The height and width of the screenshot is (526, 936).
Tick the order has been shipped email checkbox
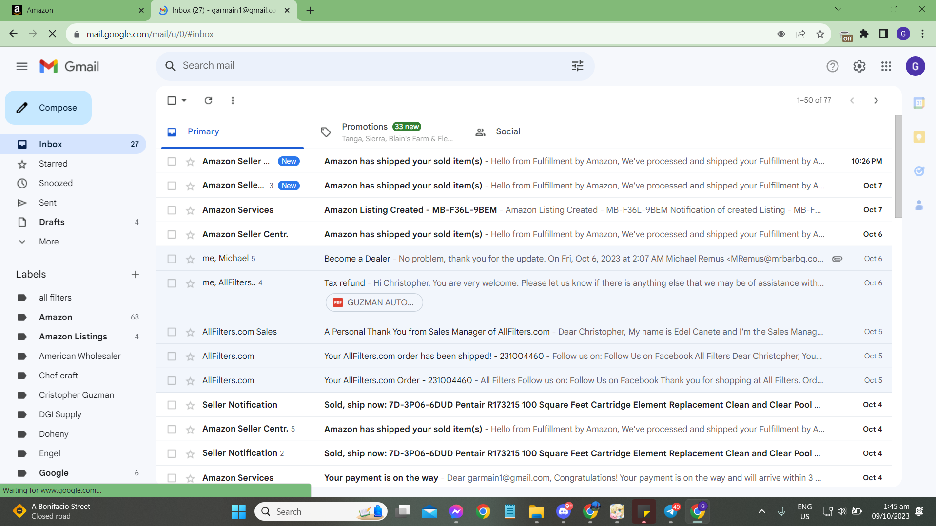coord(172,356)
